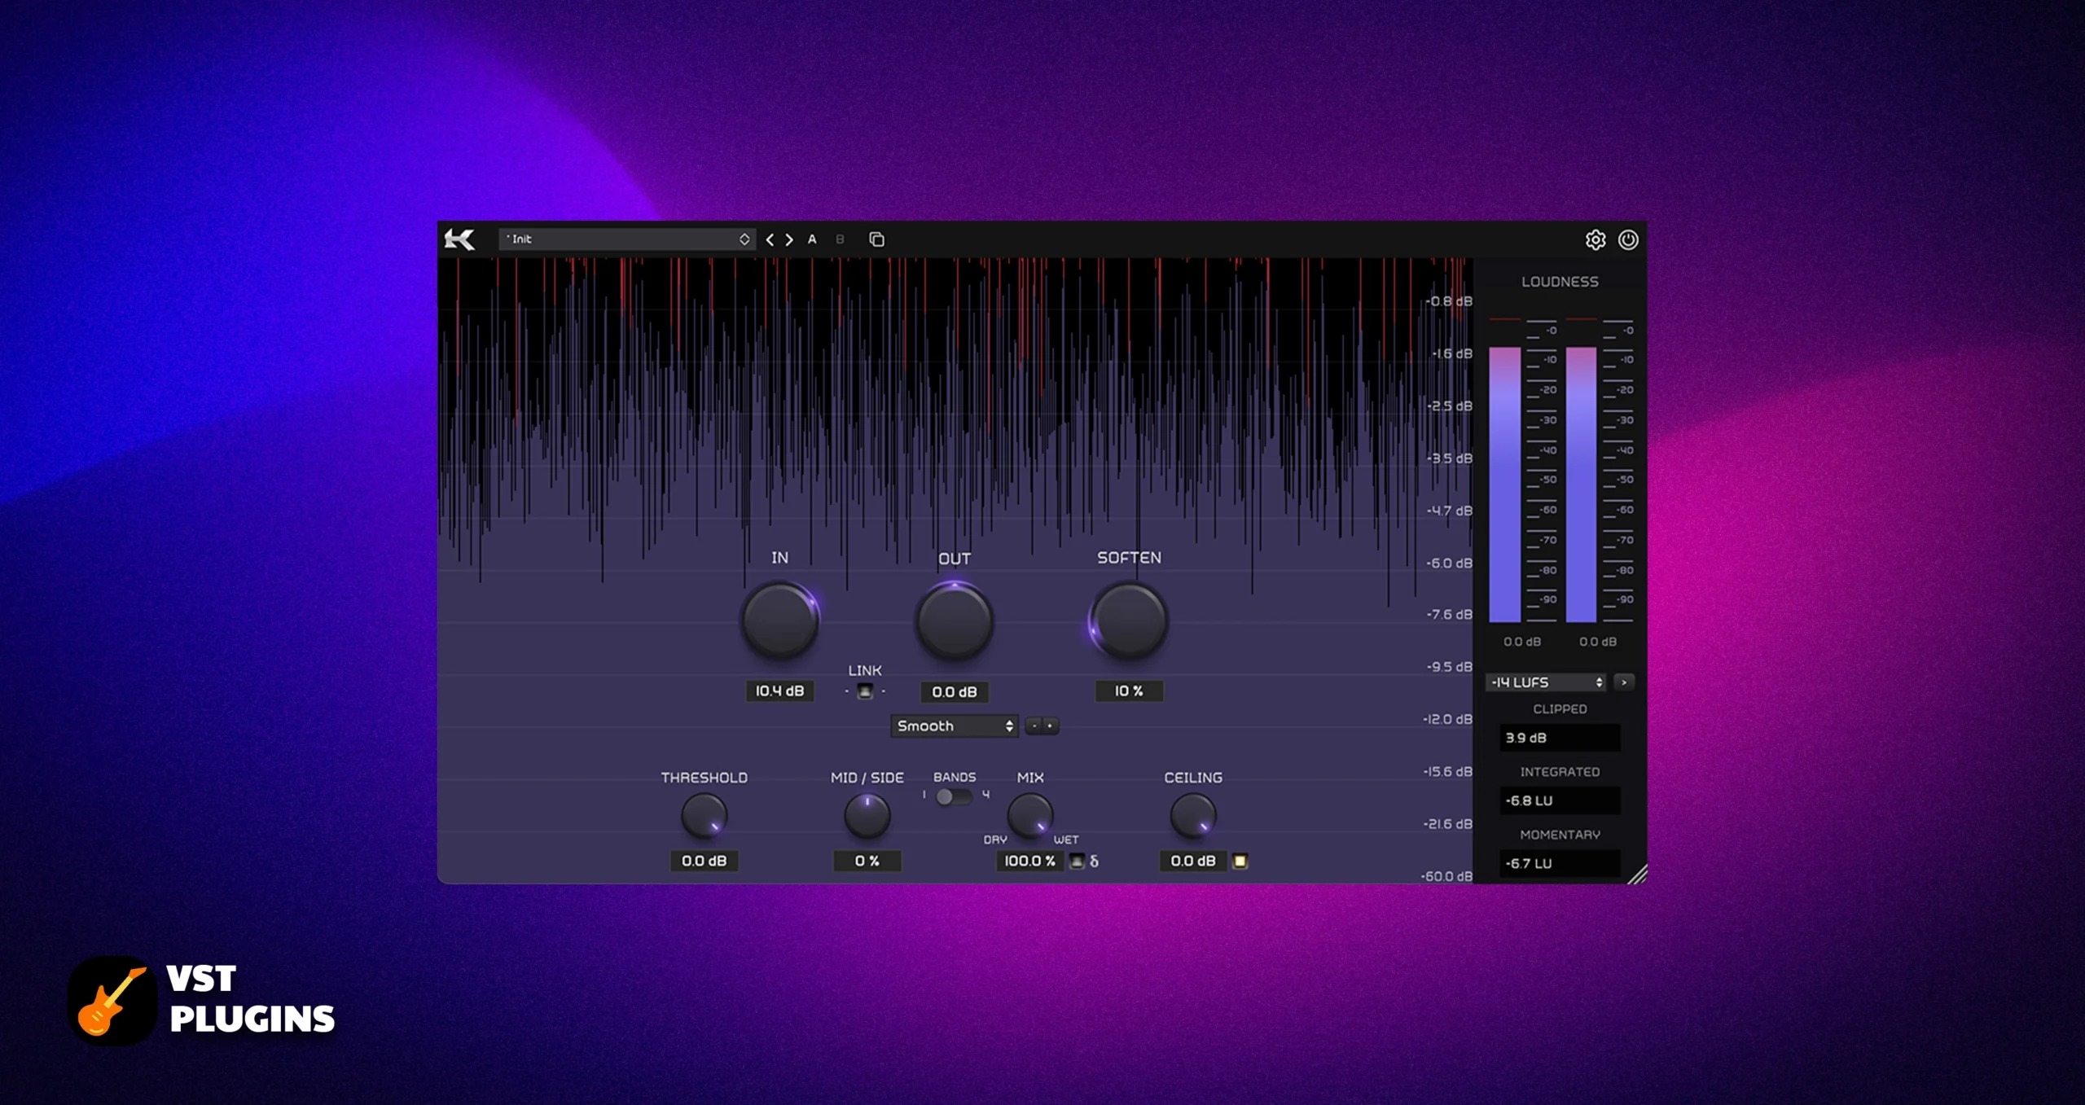Viewport: 2085px width, 1105px height.
Task: Toggle the delta button beside mix value
Action: (x=1077, y=861)
